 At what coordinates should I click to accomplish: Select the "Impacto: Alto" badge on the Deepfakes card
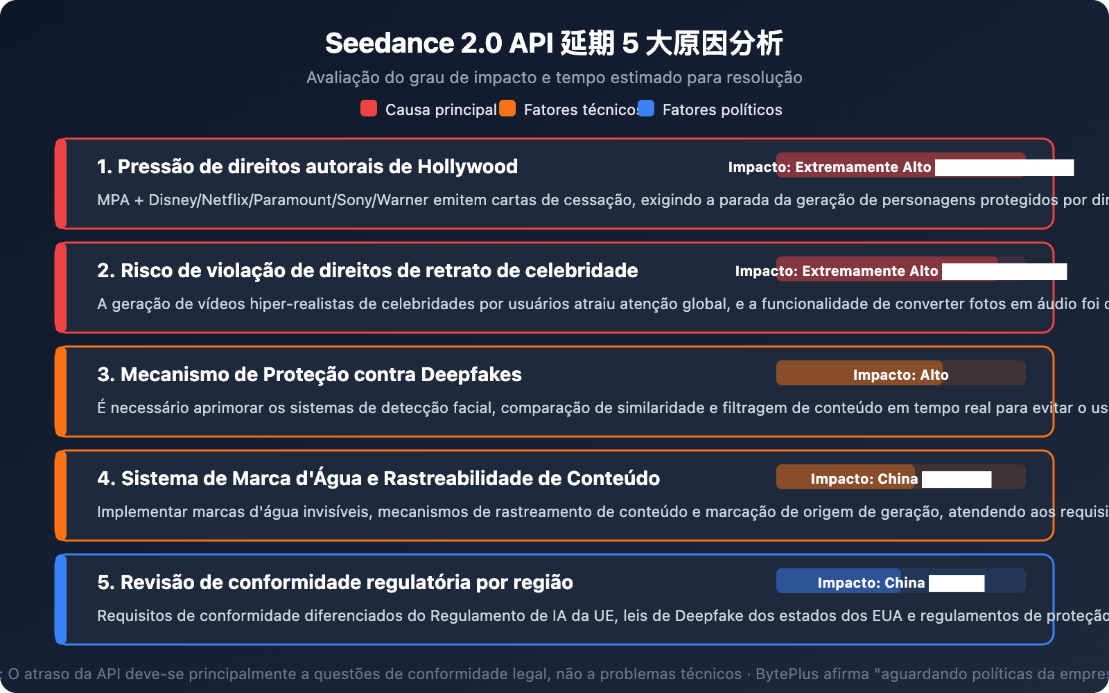pyautogui.click(x=901, y=374)
